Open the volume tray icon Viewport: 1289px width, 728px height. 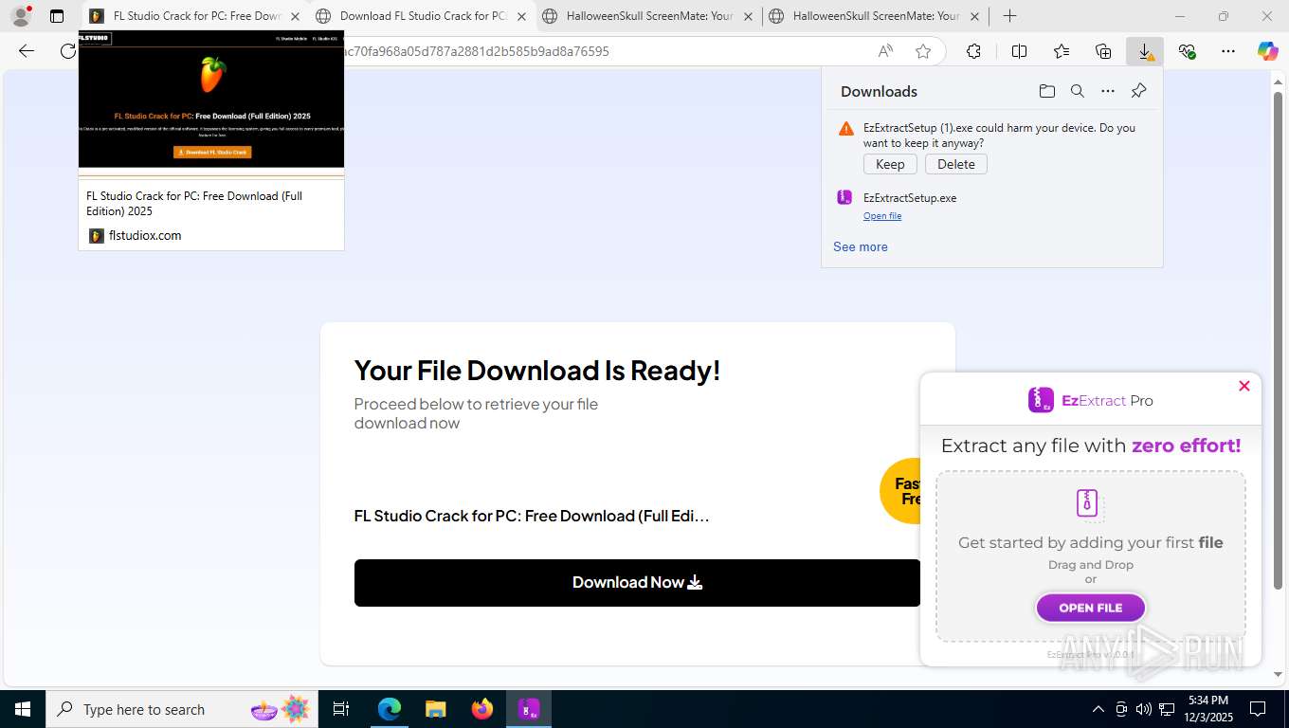tap(1144, 709)
